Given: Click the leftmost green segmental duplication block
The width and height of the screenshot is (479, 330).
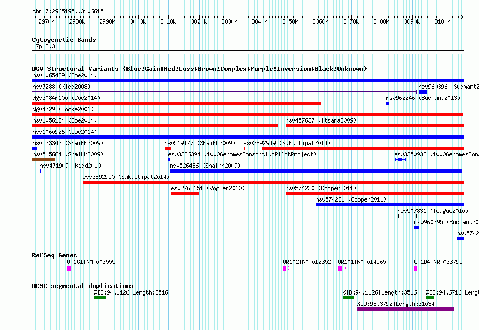Looking at the screenshot, I should coord(100,298).
